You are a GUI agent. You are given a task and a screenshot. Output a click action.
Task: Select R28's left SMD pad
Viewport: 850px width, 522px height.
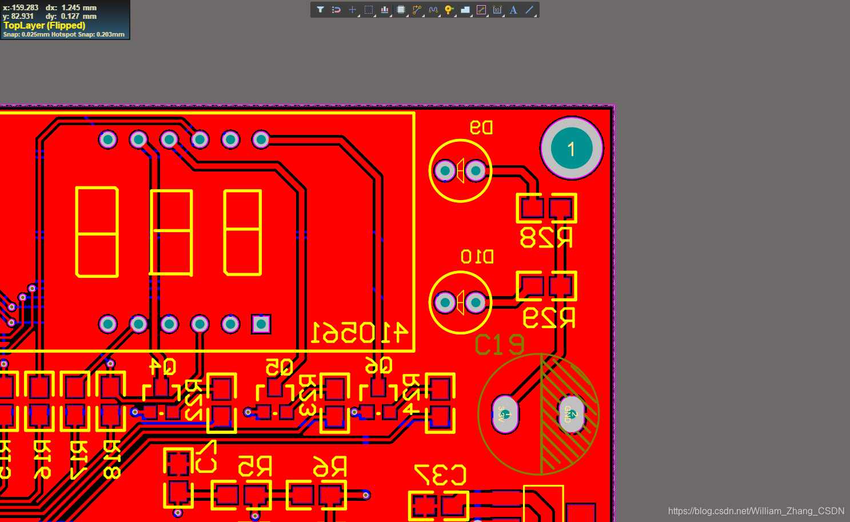coord(532,208)
